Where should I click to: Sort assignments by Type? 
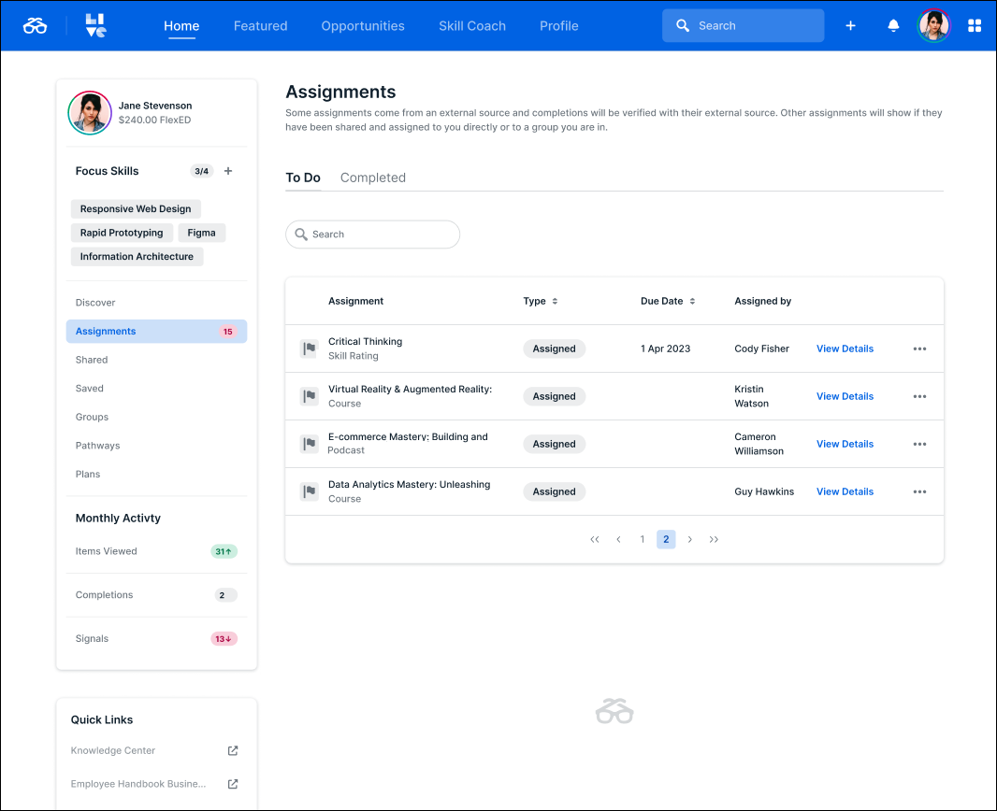coord(541,301)
